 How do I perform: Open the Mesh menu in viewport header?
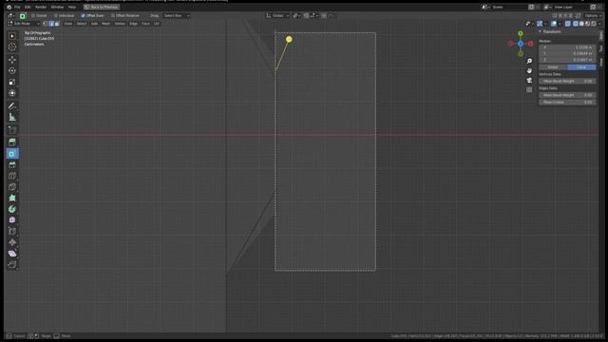point(105,24)
